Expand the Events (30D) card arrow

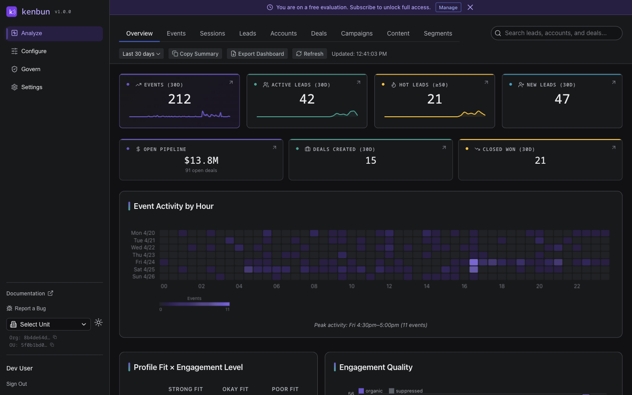[x=231, y=82]
